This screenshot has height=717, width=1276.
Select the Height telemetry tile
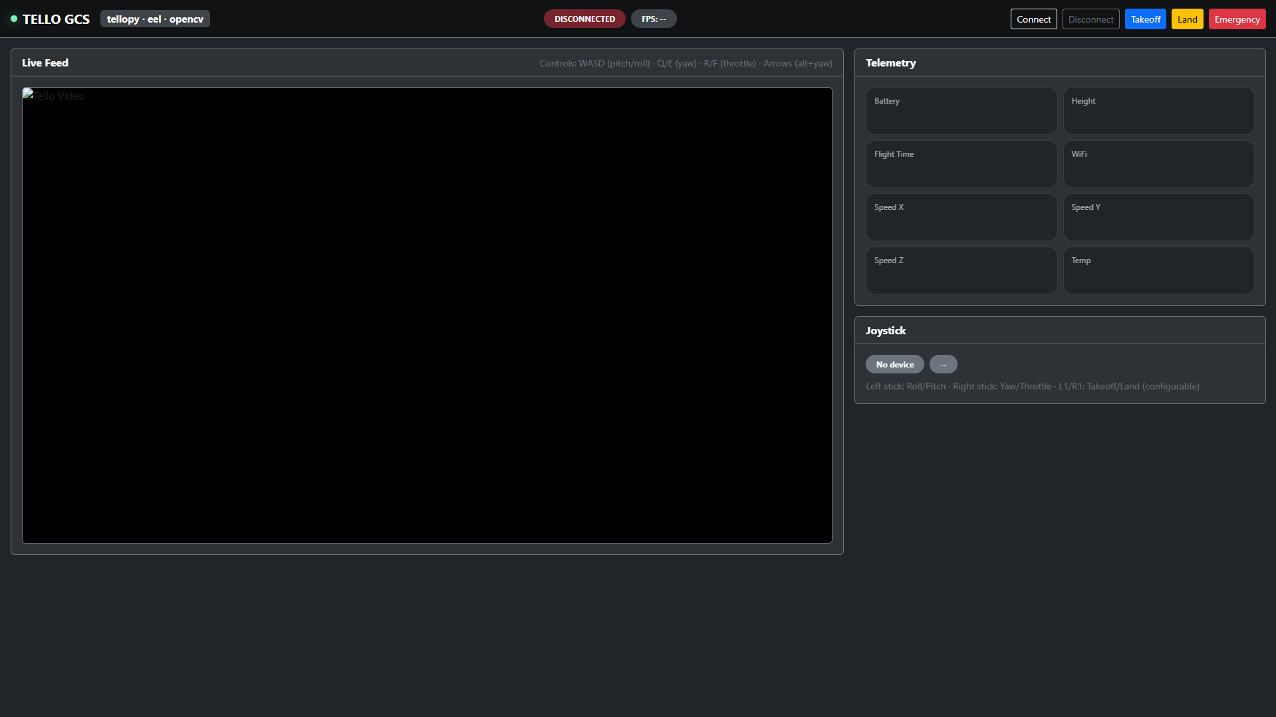click(1158, 111)
